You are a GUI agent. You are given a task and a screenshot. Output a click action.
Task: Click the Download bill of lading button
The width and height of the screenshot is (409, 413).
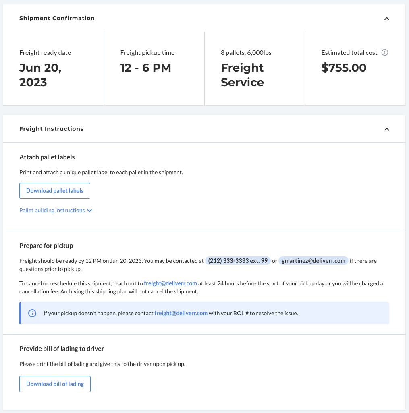pos(55,384)
